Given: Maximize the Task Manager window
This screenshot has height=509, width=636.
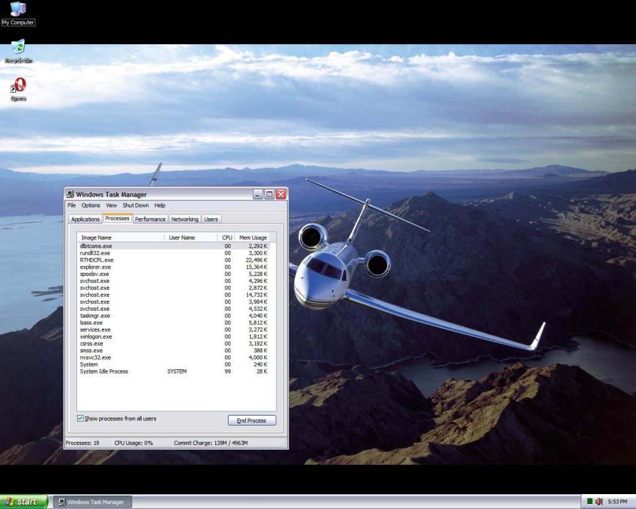Looking at the screenshot, I should [270, 195].
